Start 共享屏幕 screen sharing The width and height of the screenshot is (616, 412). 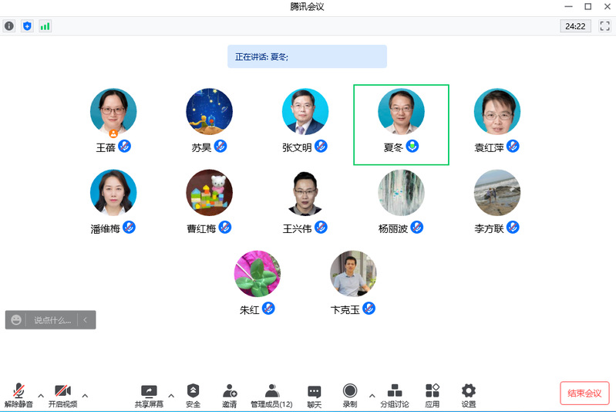pos(149,396)
